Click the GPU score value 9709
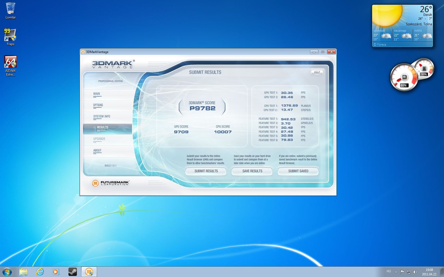This screenshot has width=444, height=277. [x=181, y=132]
